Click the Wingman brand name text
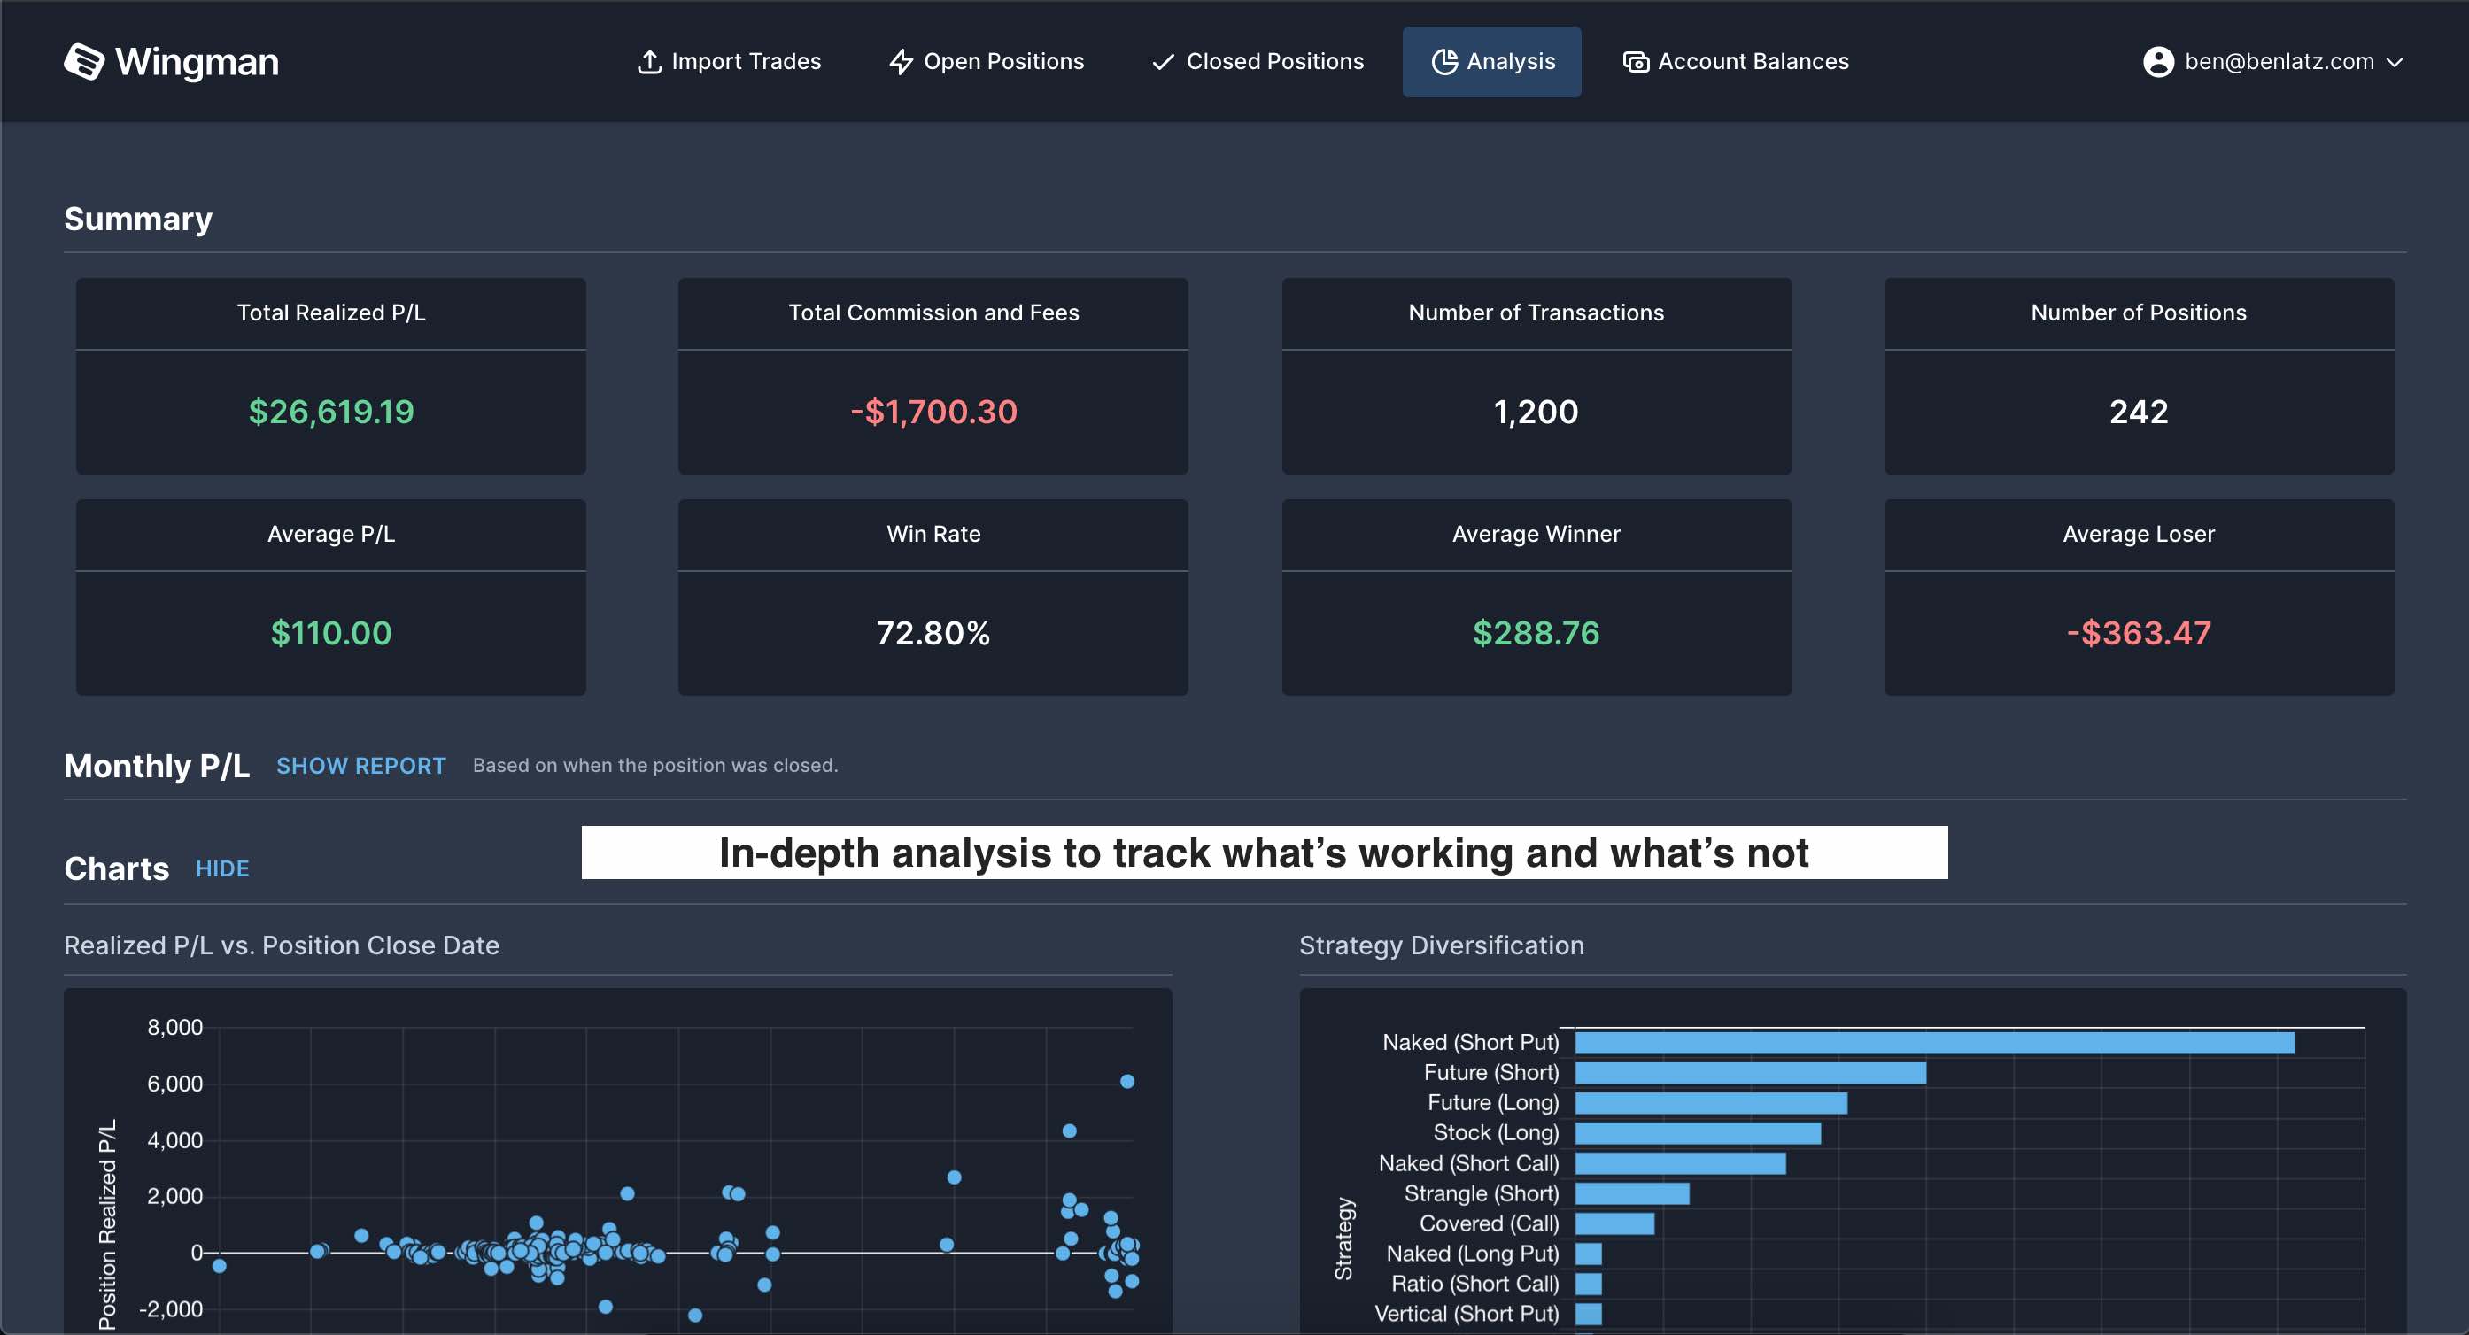Viewport: 2469px width, 1335px height. pos(197,61)
